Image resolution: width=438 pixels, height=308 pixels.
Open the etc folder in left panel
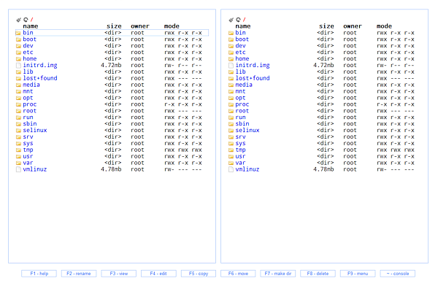pyautogui.click(x=28, y=52)
